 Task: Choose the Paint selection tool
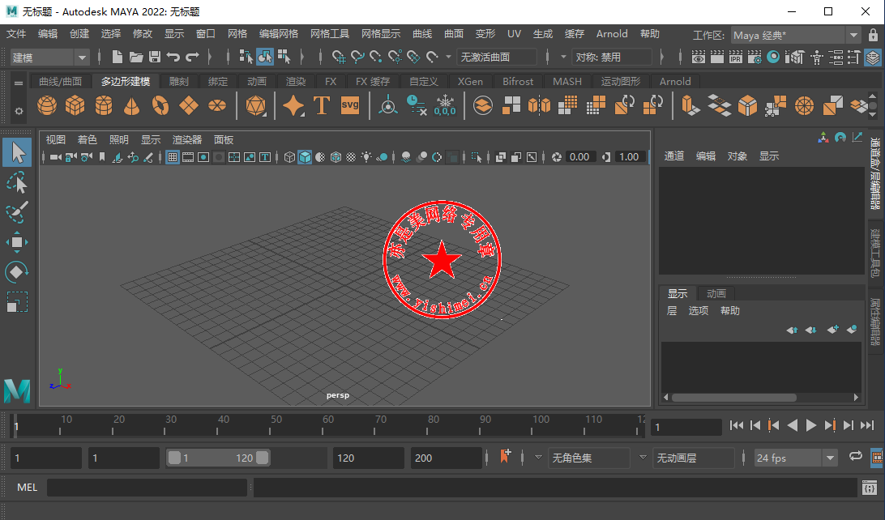tap(17, 212)
